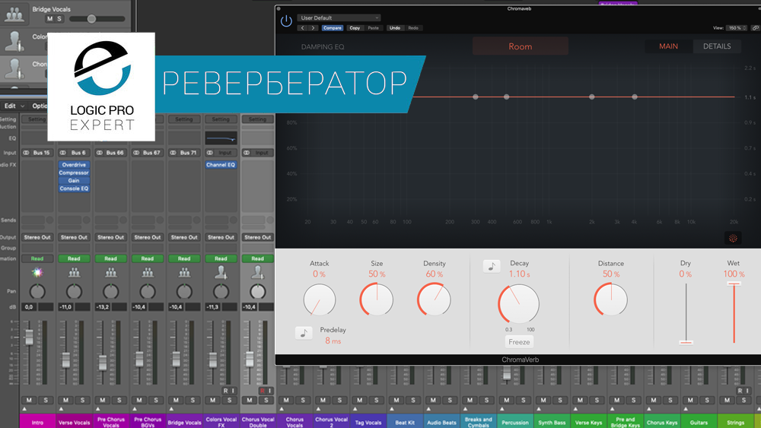Viewport: 761px width, 428px height.
Task: Click the Distance knob
Action: (x=611, y=300)
